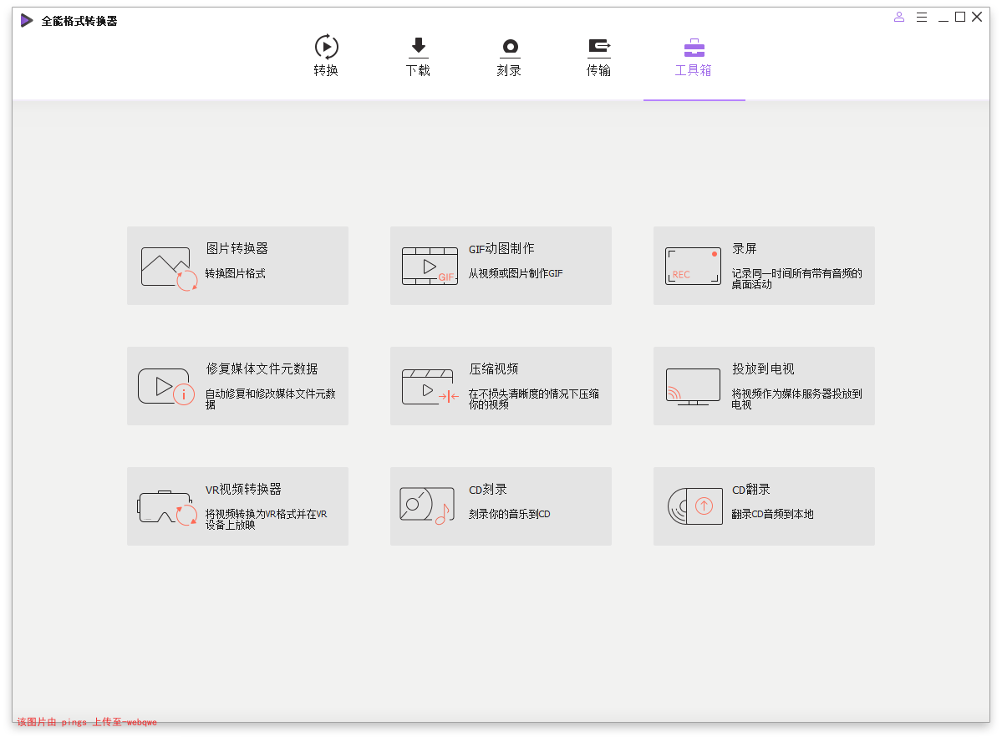Screen dimensions: 1002x742
Task: Click description 自动修复和修改媒体文件元数据
Action: click(x=270, y=399)
